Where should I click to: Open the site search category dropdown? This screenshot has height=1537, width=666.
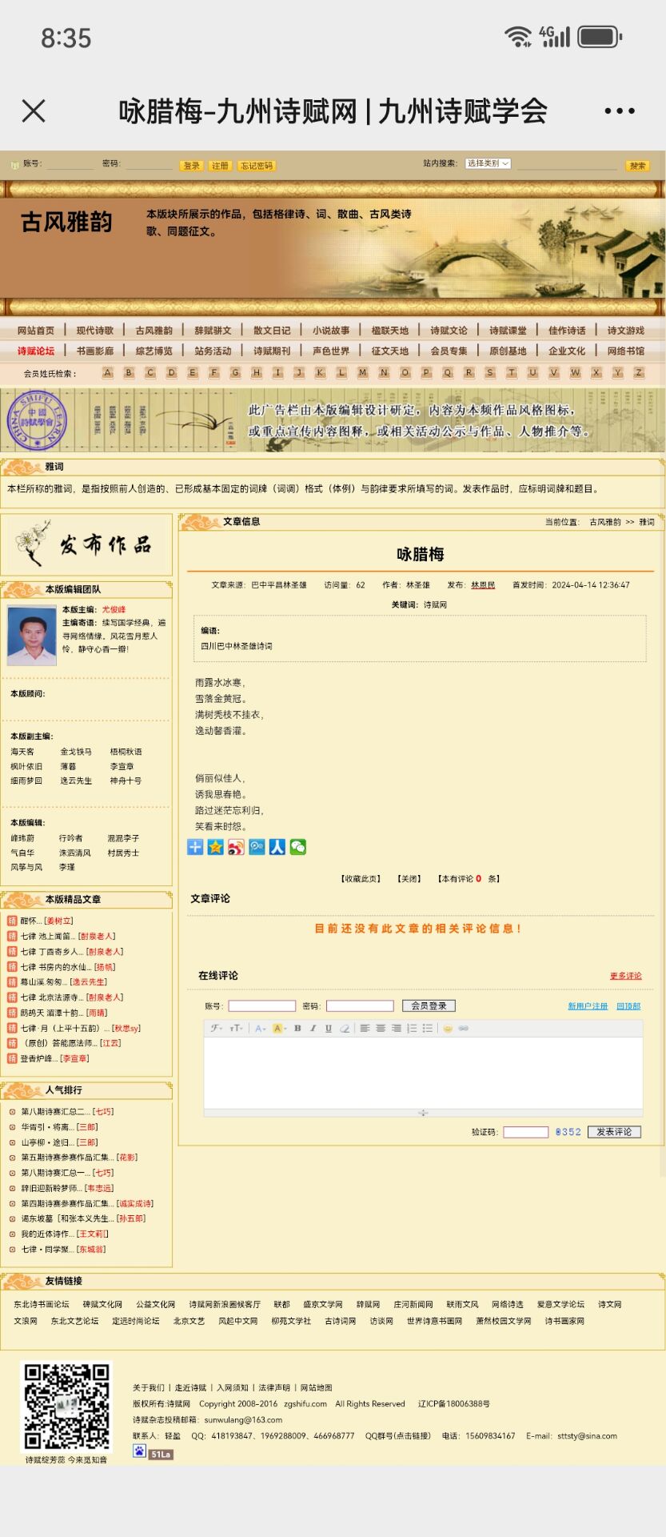pos(488,164)
